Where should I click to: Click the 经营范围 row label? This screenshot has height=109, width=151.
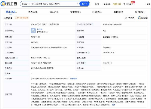8,94
